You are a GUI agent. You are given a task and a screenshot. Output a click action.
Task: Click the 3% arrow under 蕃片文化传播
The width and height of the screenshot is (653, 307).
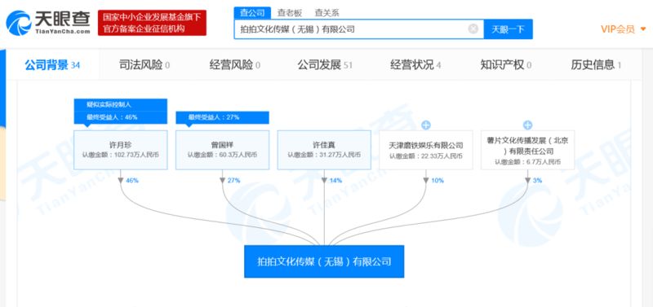point(527,180)
